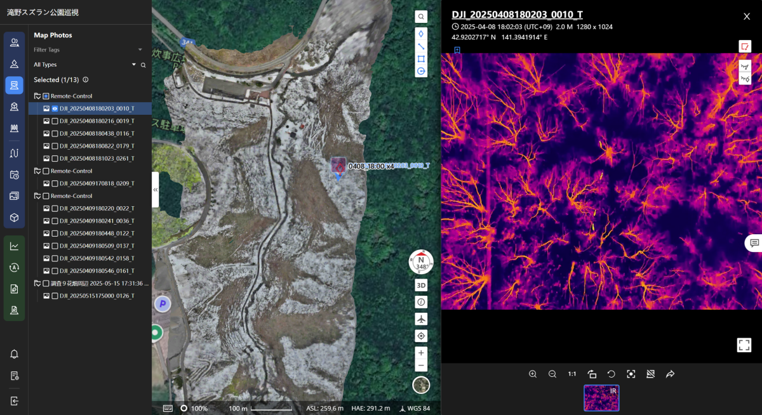
Task: Reset image to 1:1 scale
Action: pyautogui.click(x=572, y=374)
